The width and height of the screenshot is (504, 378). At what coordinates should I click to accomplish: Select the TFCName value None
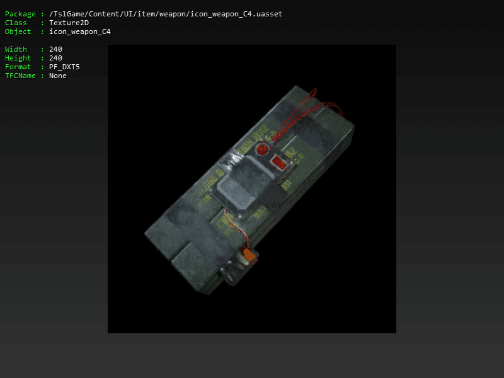(x=58, y=76)
